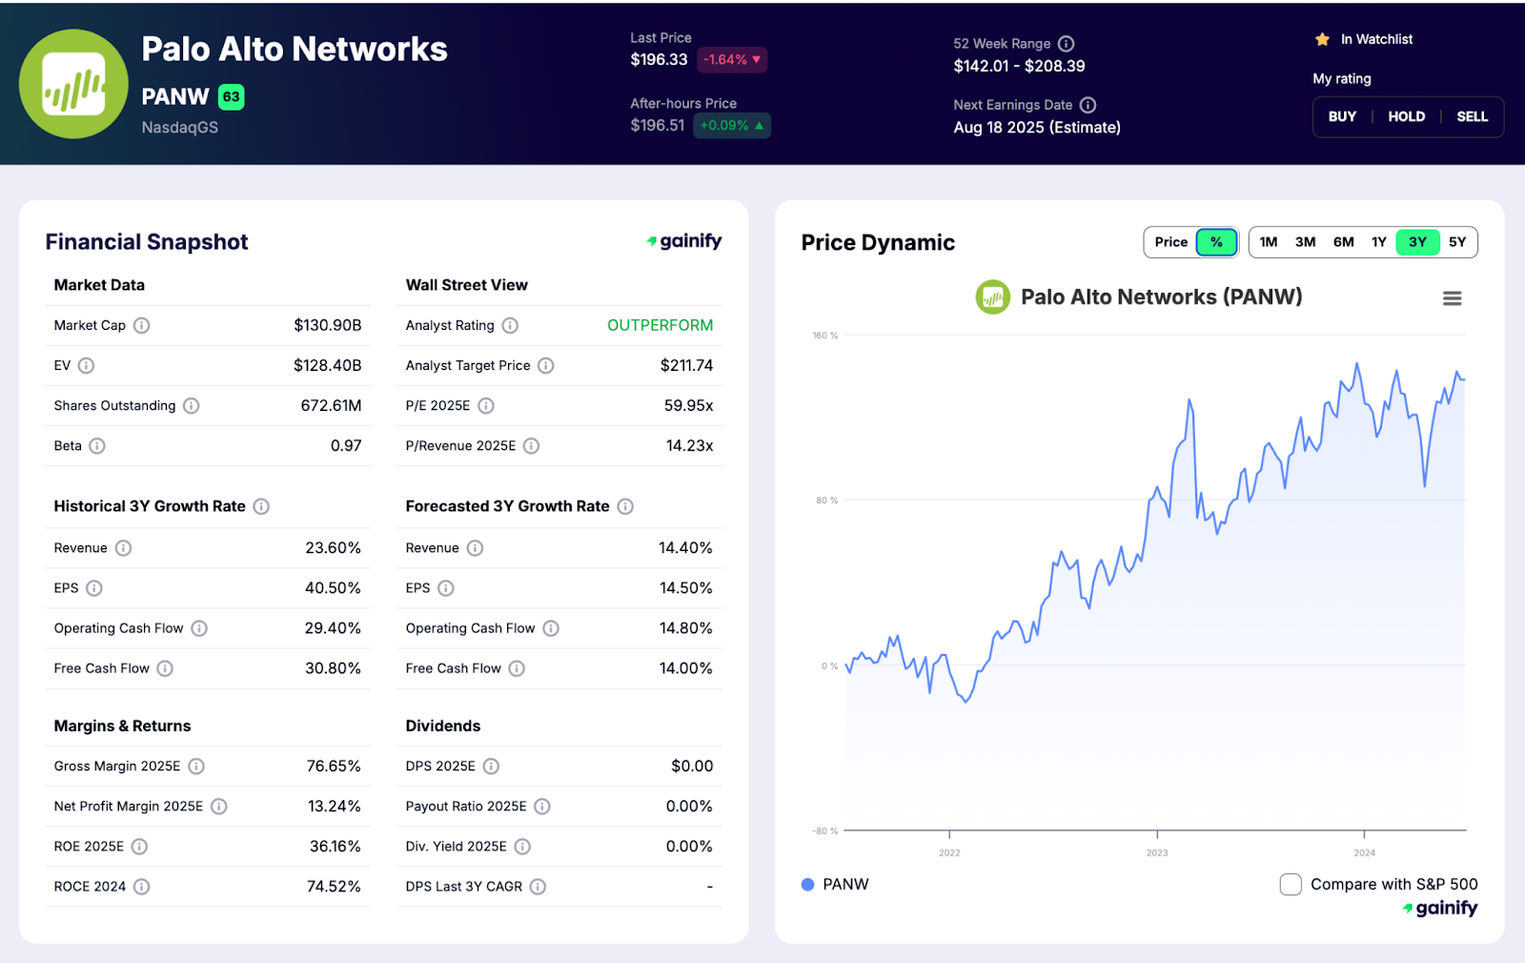Screen dimensions: 1525x963
Task: Click the OUTPERFORM analyst rating
Action: point(660,325)
